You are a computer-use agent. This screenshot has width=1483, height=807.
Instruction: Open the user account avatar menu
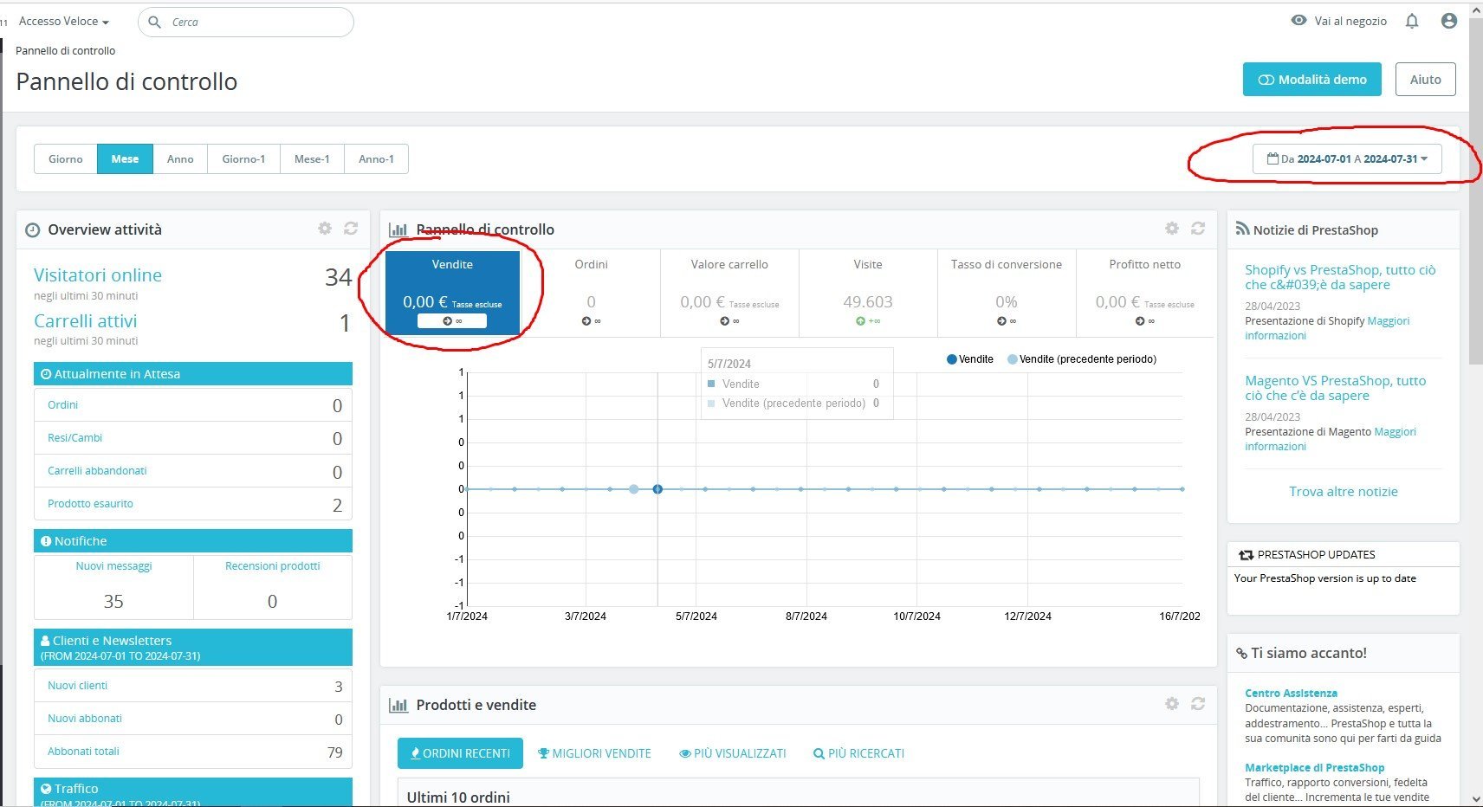(1449, 21)
